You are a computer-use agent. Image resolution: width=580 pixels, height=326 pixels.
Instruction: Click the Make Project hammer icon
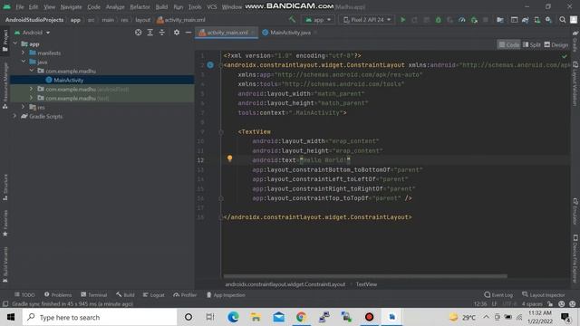pos(292,20)
